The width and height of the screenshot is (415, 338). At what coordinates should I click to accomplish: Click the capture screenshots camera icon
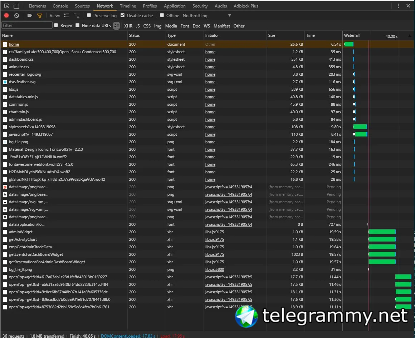click(x=30, y=16)
